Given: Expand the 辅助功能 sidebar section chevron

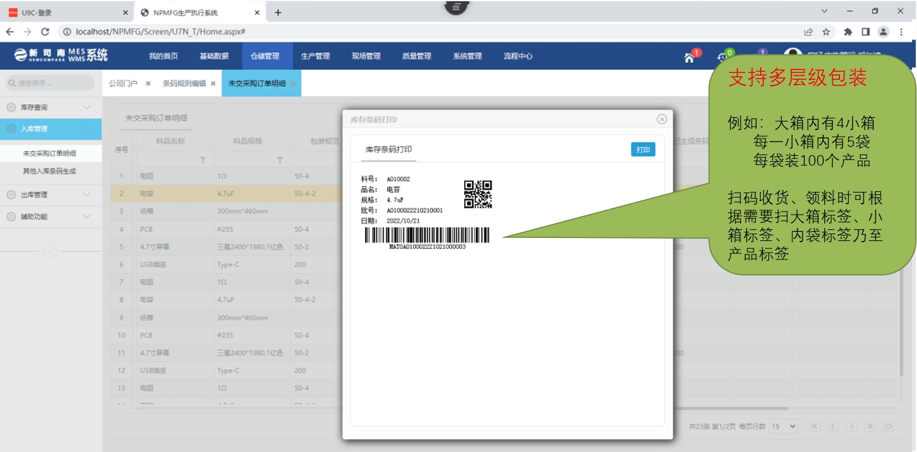Looking at the screenshot, I should click(x=87, y=216).
